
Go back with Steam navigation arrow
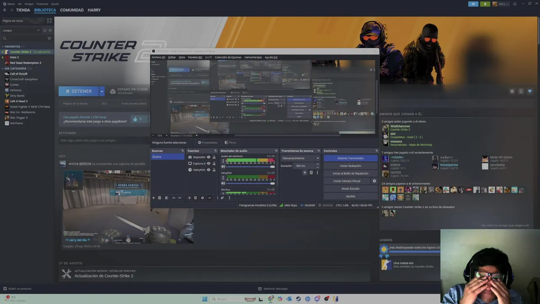point(5,10)
